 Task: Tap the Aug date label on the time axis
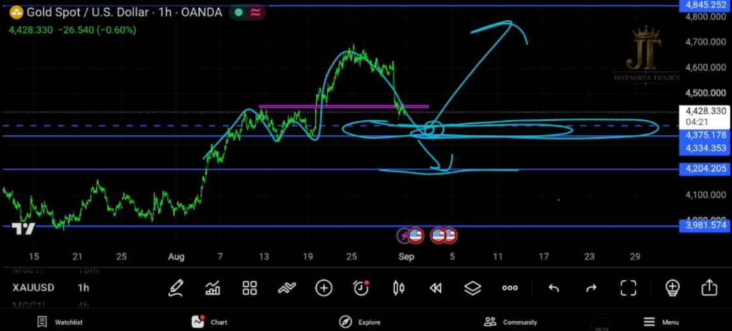point(177,257)
